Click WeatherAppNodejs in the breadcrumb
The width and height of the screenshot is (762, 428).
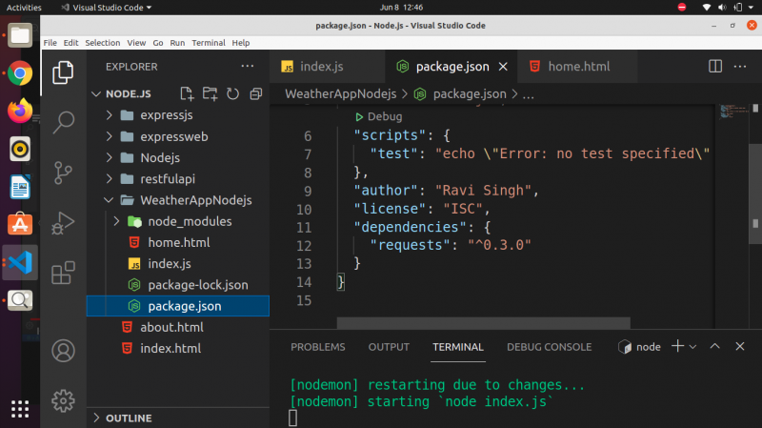pyautogui.click(x=341, y=93)
